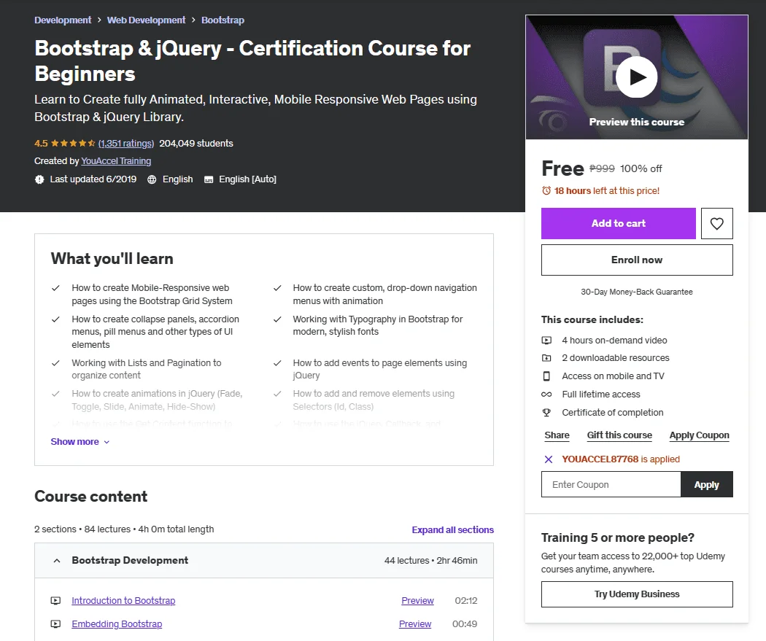The width and height of the screenshot is (766, 641).
Task: Click checkmark beside drop-down navigation menus item
Action: point(277,288)
